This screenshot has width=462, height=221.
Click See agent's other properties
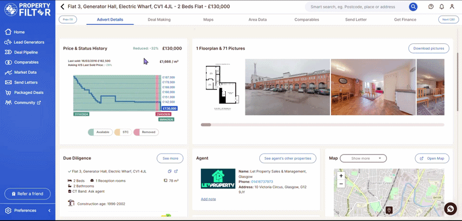pos(288,158)
